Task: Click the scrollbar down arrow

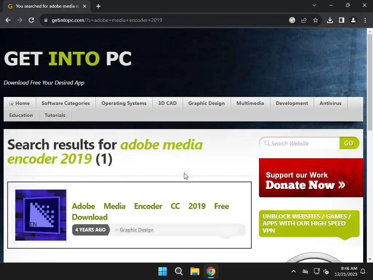Action: [370, 259]
